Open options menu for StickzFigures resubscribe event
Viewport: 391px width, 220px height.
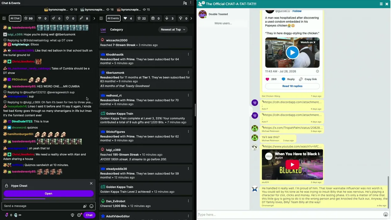click(188, 131)
